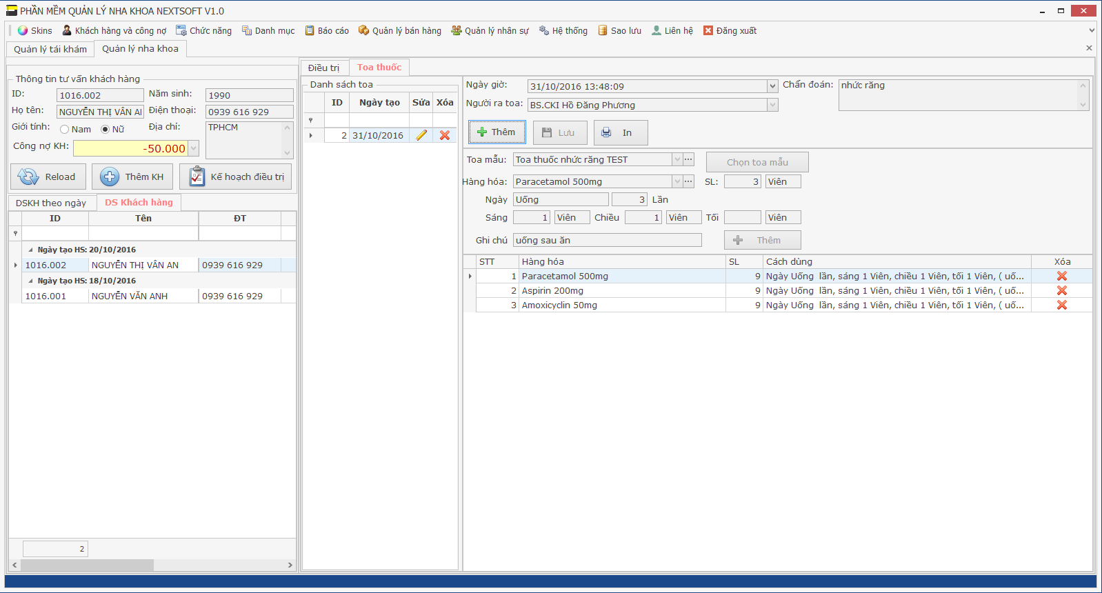The image size is (1102, 593).
Task: Click the pencil edit icon for prescription 2
Action: pos(421,136)
